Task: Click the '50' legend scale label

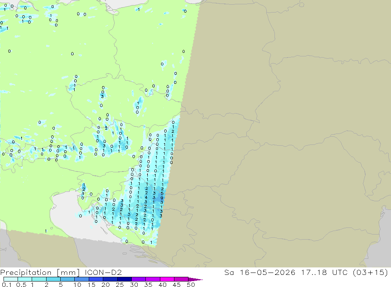Action: tap(191, 285)
